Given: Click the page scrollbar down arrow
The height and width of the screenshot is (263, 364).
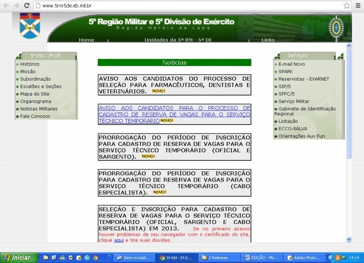Looking at the screenshot, I should click(x=349, y=239).
